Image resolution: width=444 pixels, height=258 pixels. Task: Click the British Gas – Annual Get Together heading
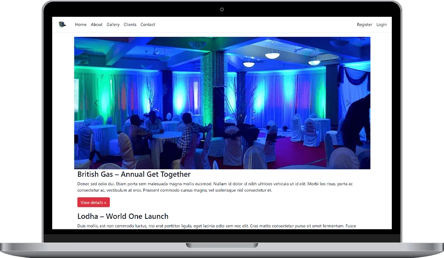click(134, 174)
